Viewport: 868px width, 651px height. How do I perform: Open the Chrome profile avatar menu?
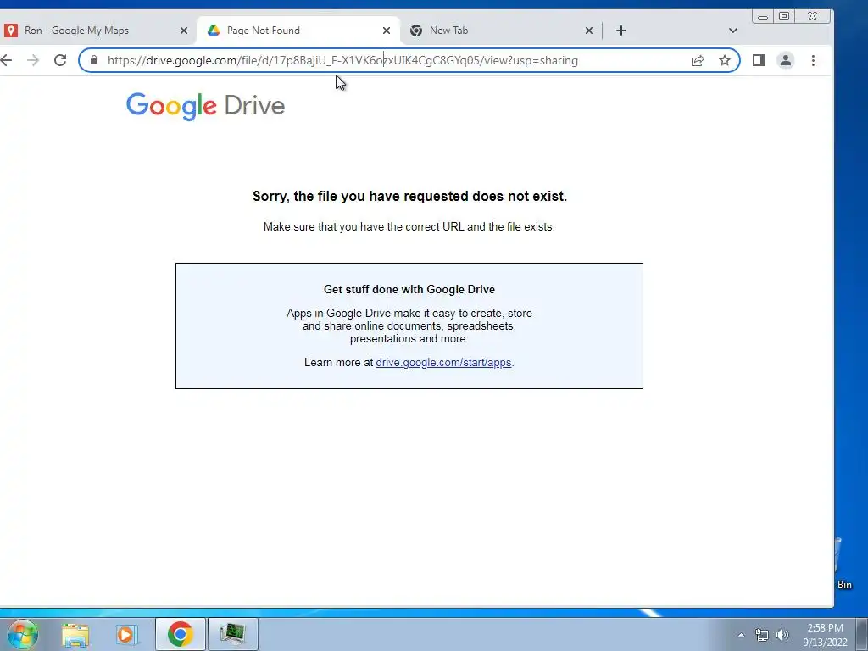click(x=786, y=60)
